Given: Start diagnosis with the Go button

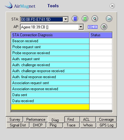Looking at the screenshot, I should (x=109, y=19).
